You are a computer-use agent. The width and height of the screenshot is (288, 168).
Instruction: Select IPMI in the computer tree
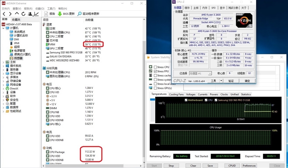[x=14, y=43]
